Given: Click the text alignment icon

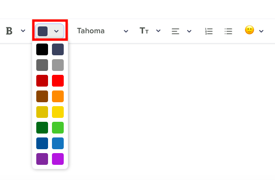Looking at the screenshot, I should pyautogui.click(x=175, y=31).
